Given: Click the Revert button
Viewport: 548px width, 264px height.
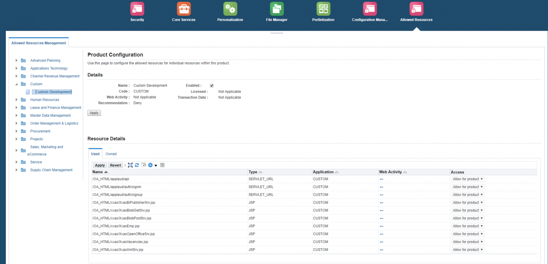Looking at the screenshot, I should coord(115,165).
